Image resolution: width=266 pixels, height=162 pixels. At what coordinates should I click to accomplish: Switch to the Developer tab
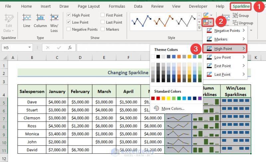click(x=198, y=6)
